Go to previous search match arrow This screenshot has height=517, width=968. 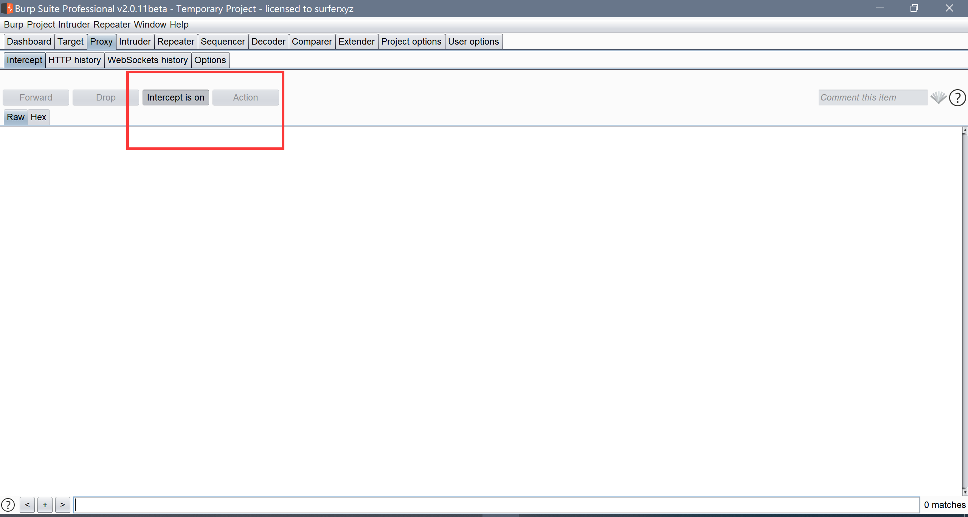pyautogui.click(x=27, y=505)
